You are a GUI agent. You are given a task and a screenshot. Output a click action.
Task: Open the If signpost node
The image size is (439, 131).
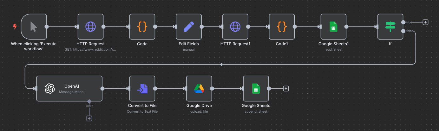click(390, 27)
